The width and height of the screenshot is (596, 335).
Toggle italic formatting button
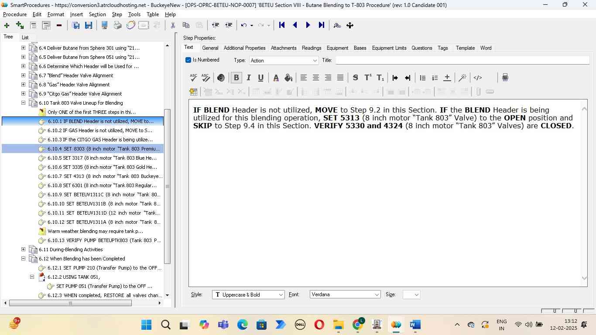click(x=248, y=78)
